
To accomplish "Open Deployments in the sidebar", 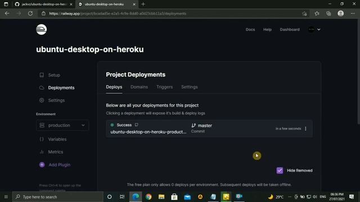I will point(61,88).
